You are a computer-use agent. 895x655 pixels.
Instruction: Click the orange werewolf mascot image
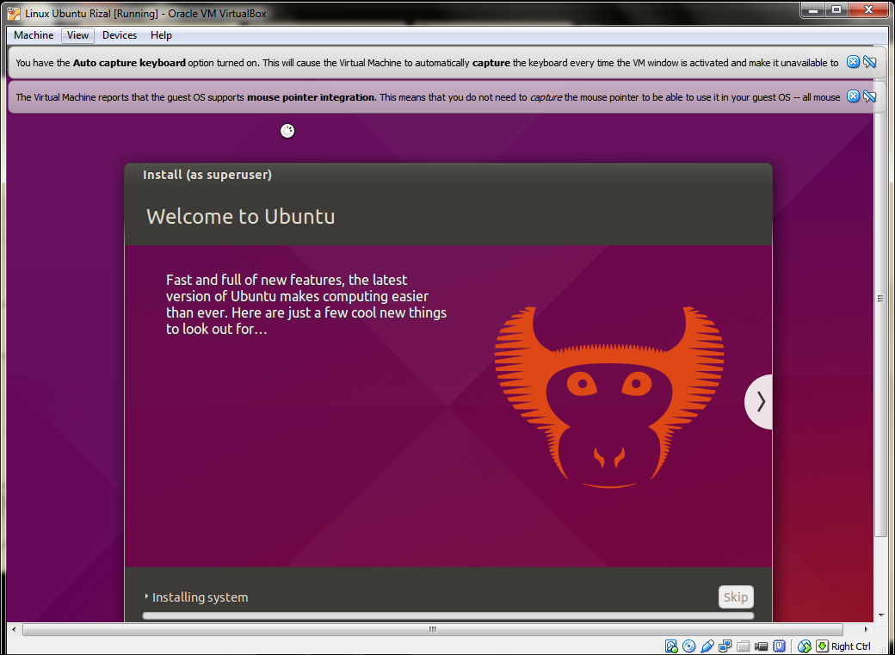point(609,398)
